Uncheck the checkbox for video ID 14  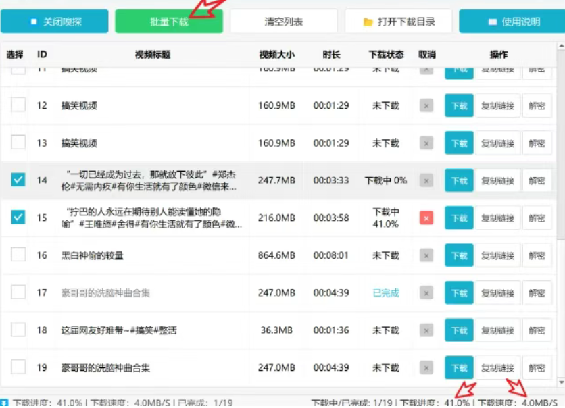coord(18,180)
